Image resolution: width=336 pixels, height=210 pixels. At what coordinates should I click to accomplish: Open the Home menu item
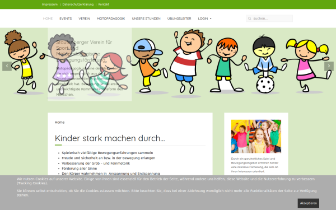(x=48, y=18)
